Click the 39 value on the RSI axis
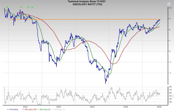Image resolution: width=174 pixels, height=111 pixels. click(x=170, y=99)
